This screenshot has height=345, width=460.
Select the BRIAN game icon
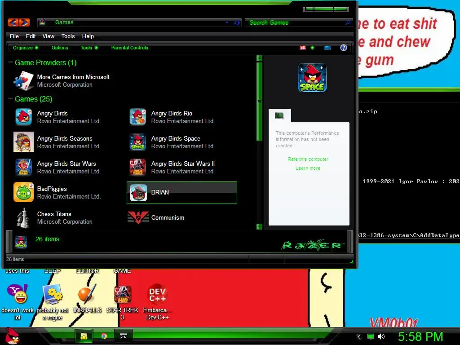point(138,192)
